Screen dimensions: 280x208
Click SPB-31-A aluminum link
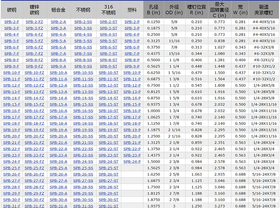(x=58, y=206)
